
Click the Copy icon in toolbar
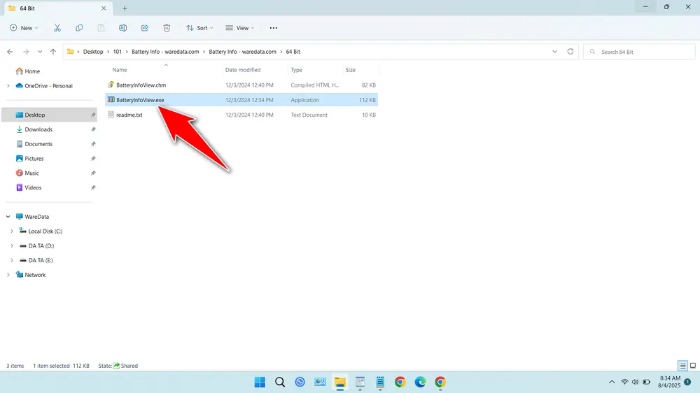click(x=79, y=28)
